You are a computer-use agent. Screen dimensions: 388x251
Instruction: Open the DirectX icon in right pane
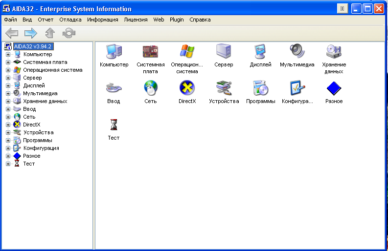click(x=187, y=88)
